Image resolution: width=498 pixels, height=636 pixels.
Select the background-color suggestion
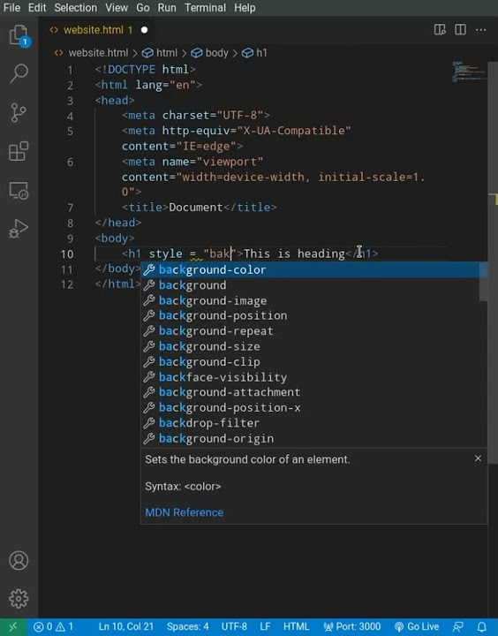(x=310, y=269)
